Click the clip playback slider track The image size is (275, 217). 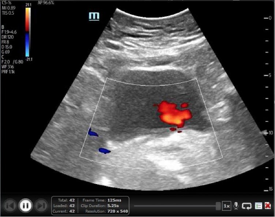(176, 206)
